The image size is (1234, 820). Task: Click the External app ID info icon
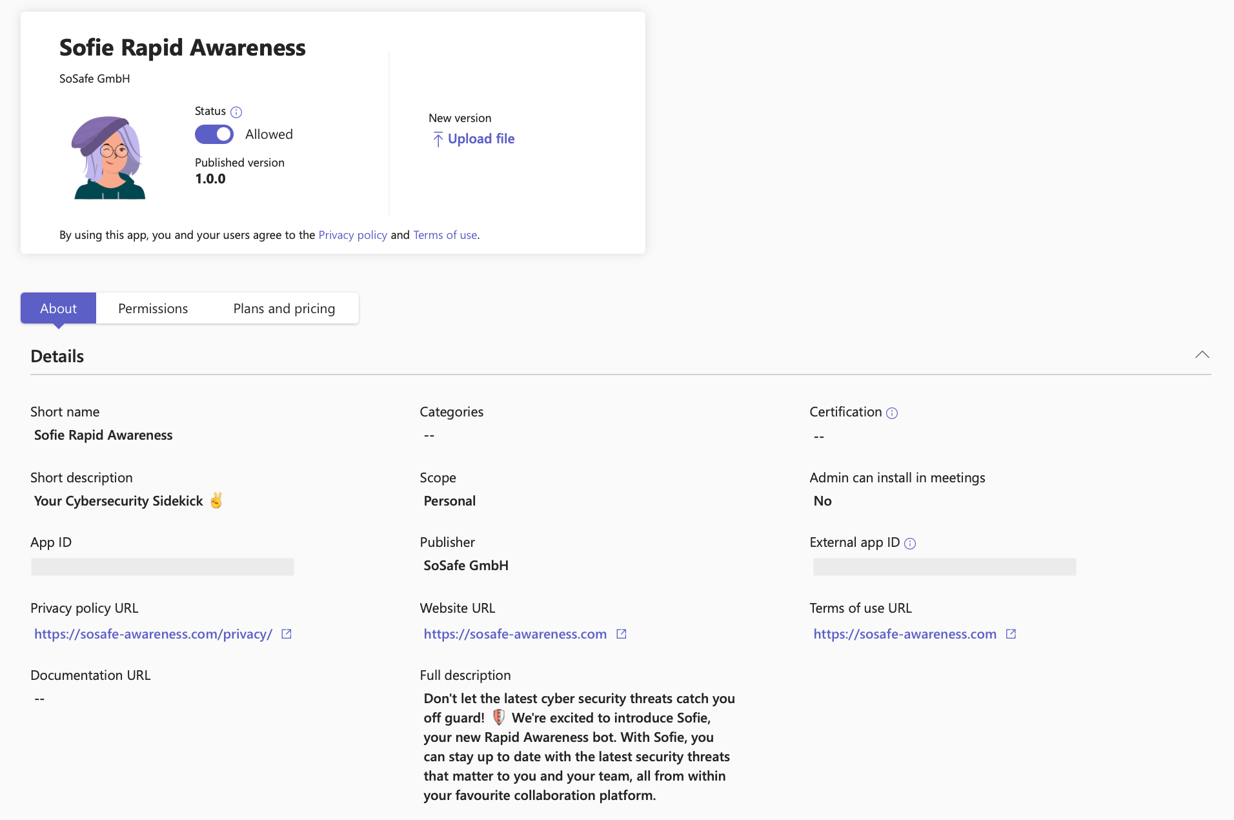click(910, 544)
